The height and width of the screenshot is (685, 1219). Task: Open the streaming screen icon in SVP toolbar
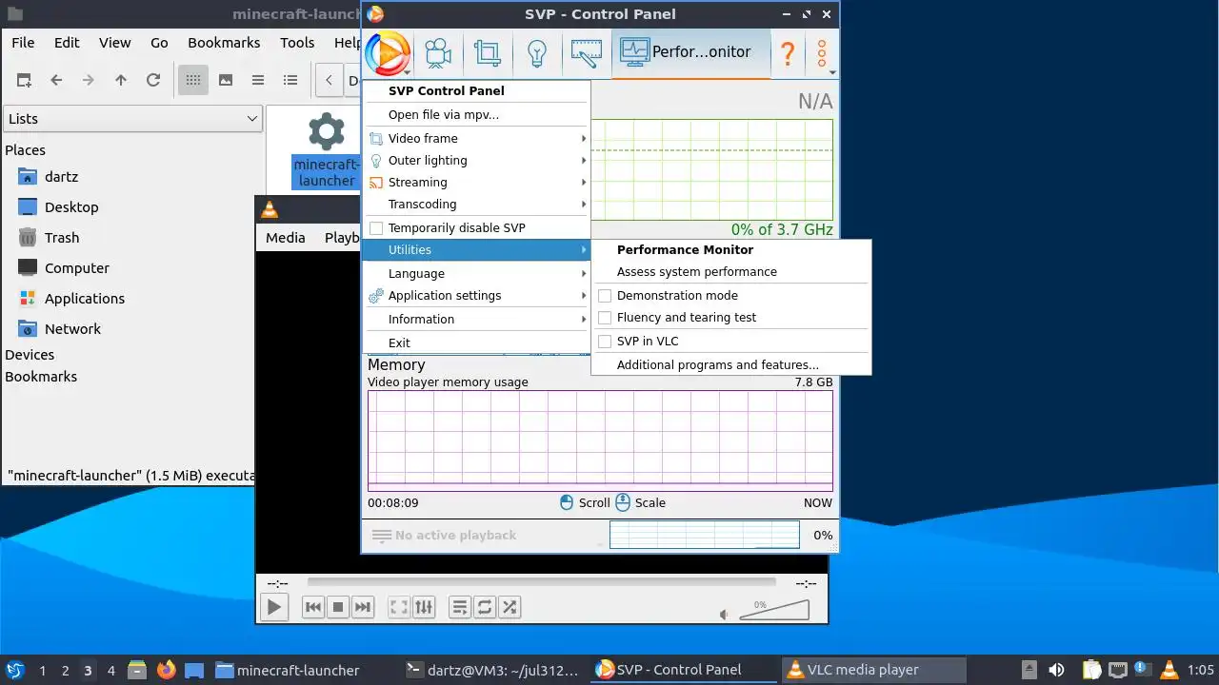click(587, 52)
